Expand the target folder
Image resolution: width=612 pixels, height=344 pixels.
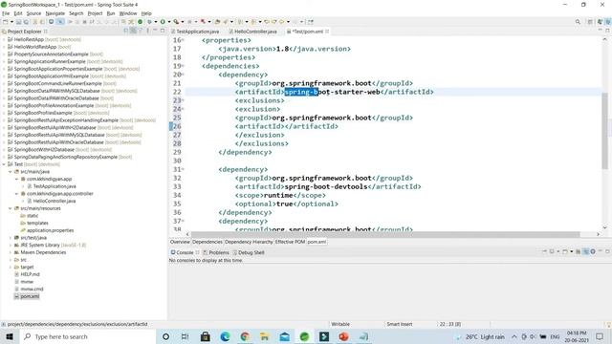pyautogui.click(x=11, y=268)
